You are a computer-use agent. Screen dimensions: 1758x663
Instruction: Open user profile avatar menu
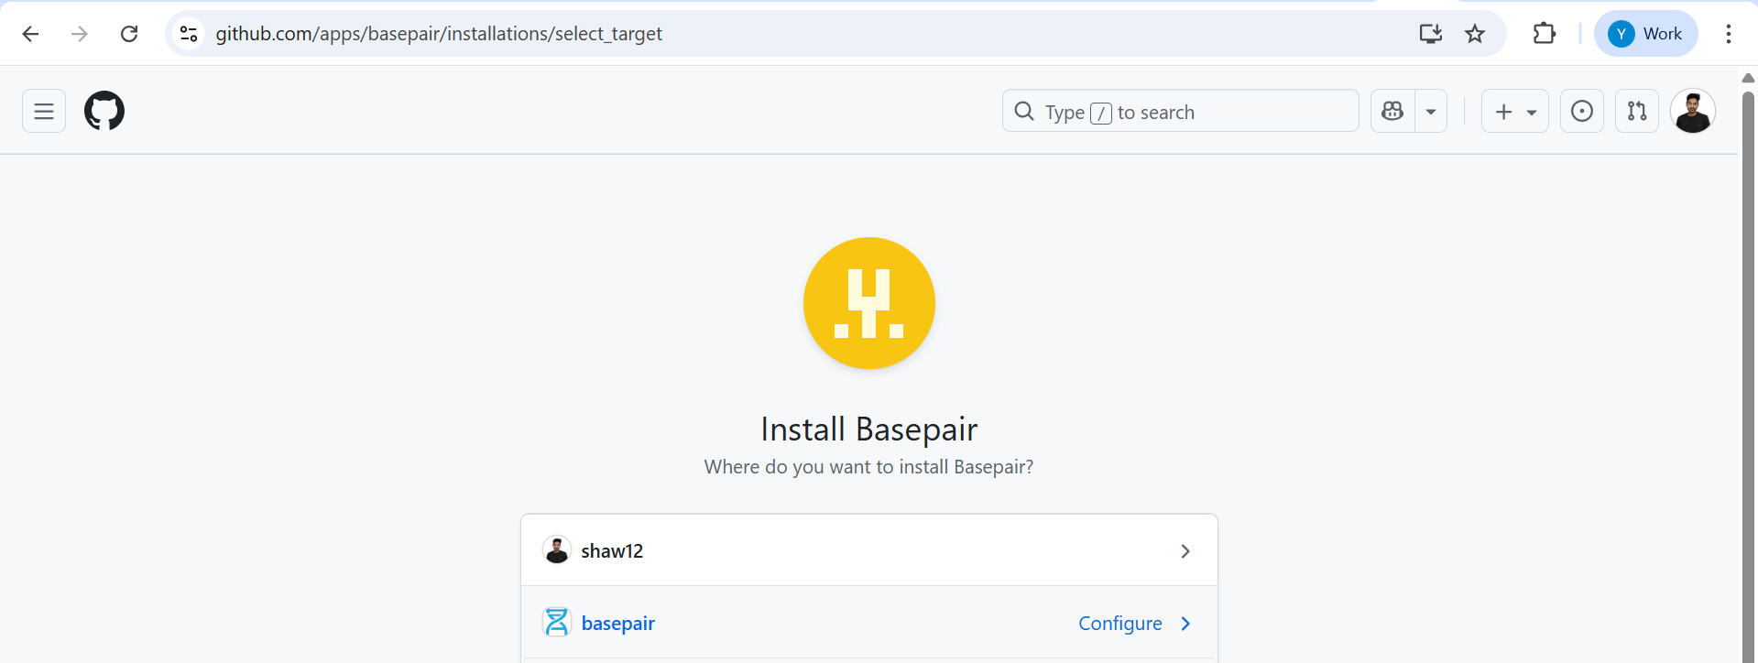click(1692, 112)
